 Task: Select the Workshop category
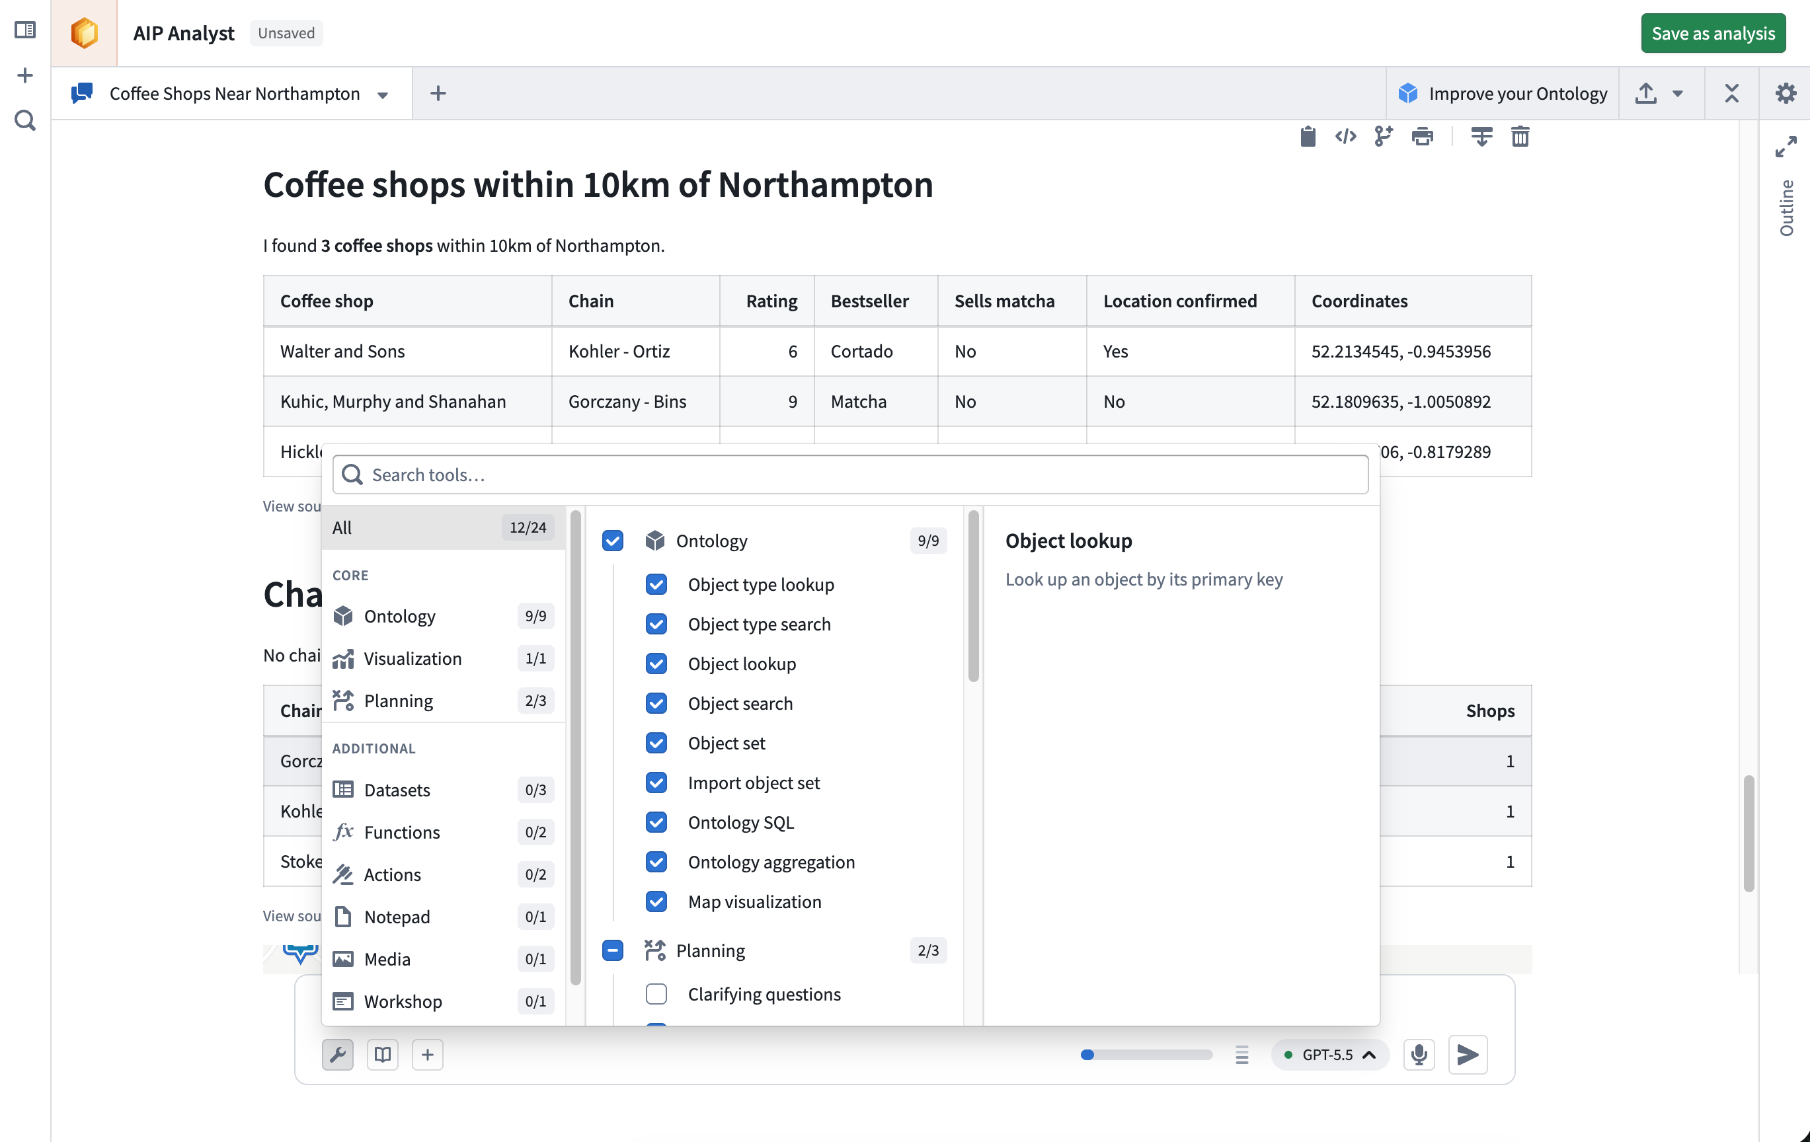pyautogui.click(x=444, y=1003)
